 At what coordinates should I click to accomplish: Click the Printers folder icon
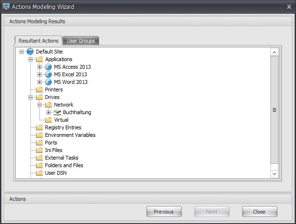[39, 90]
